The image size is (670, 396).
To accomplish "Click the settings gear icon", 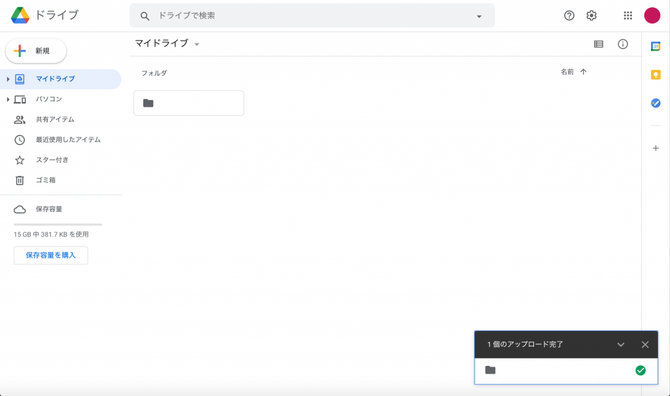I will (x=591, y=16).
